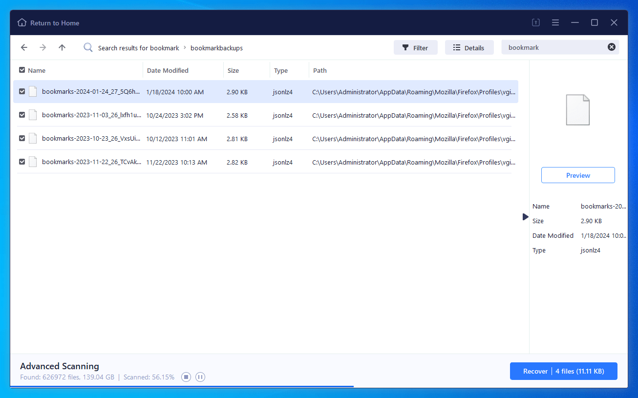Go up one folder level
This screenshot has width=638, height=398.
tap(62, 47)
